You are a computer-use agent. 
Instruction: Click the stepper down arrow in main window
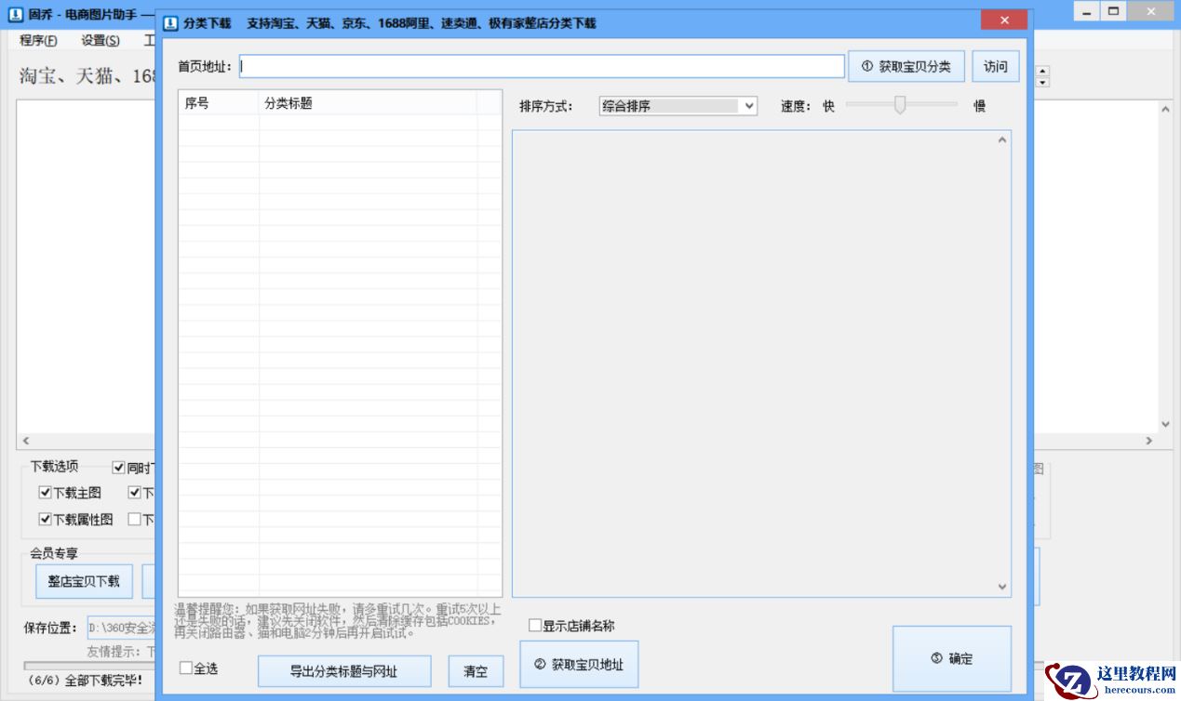1042,82
